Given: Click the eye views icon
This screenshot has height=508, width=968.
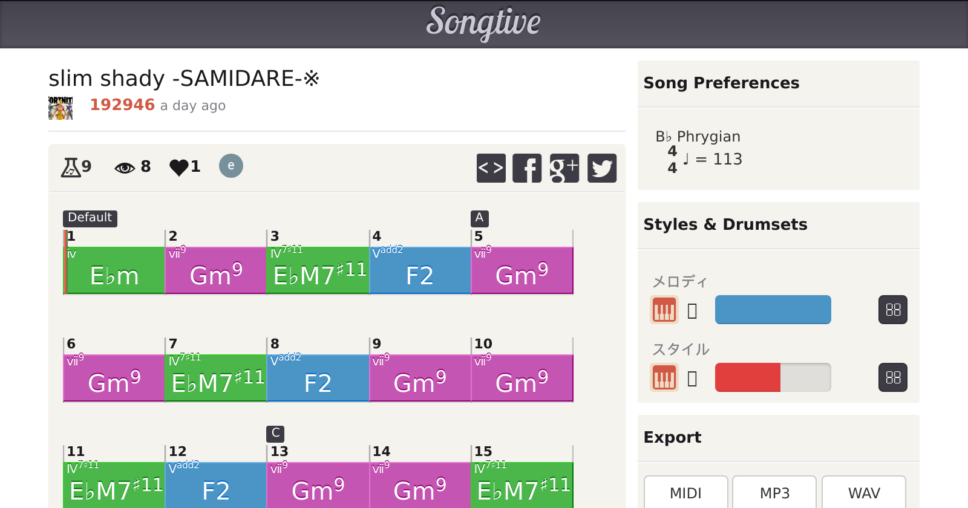Looking at the screenshot, I should click(x=125, y=168).
